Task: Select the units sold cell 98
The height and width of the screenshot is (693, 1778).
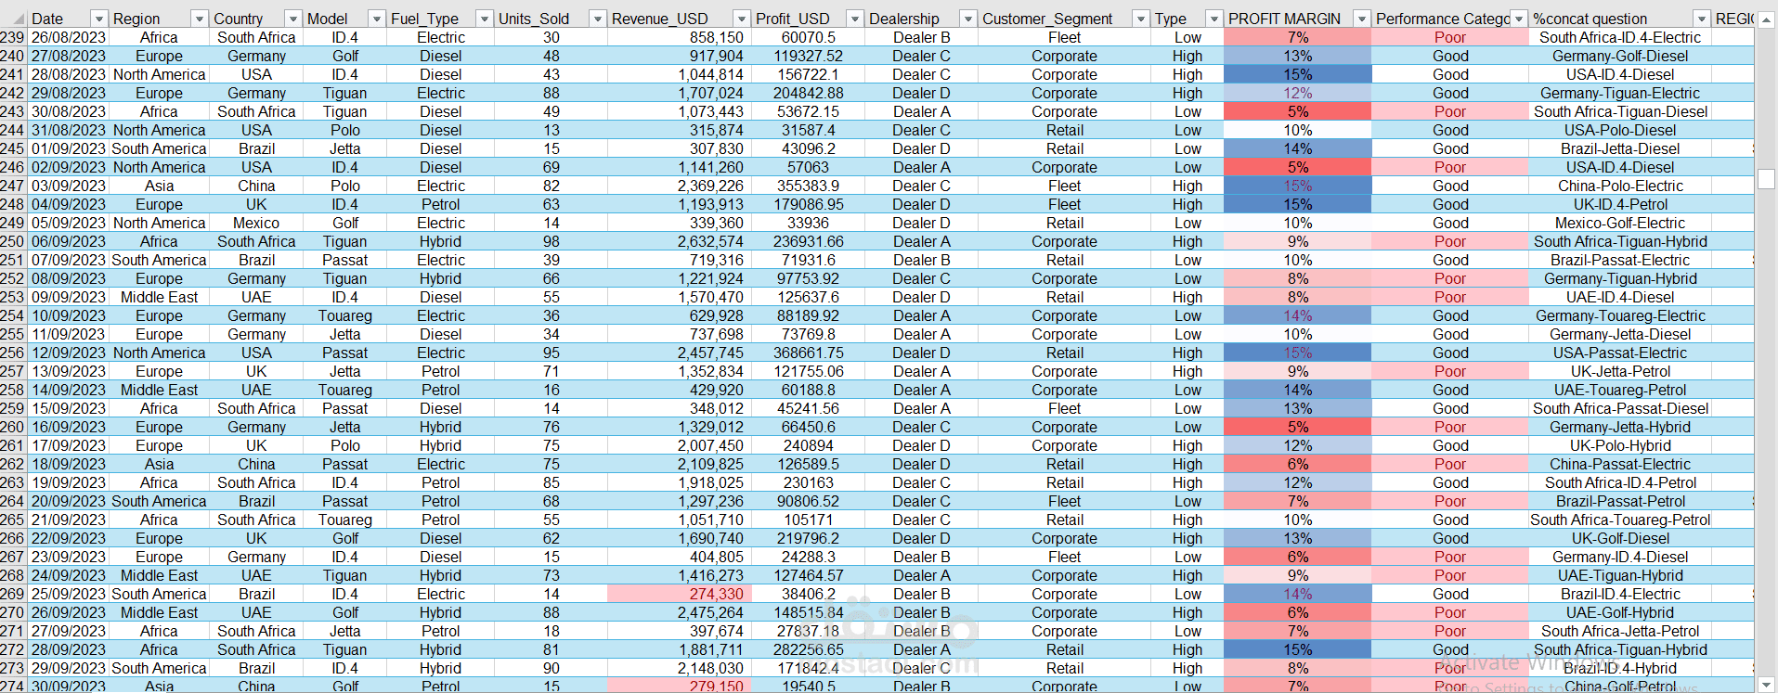Action: coord(552,241)
